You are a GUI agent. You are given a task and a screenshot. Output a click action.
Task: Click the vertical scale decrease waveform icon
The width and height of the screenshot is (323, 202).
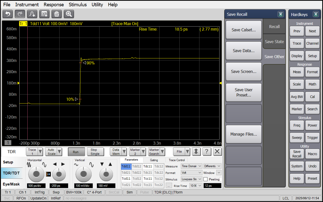coord(76,165)
